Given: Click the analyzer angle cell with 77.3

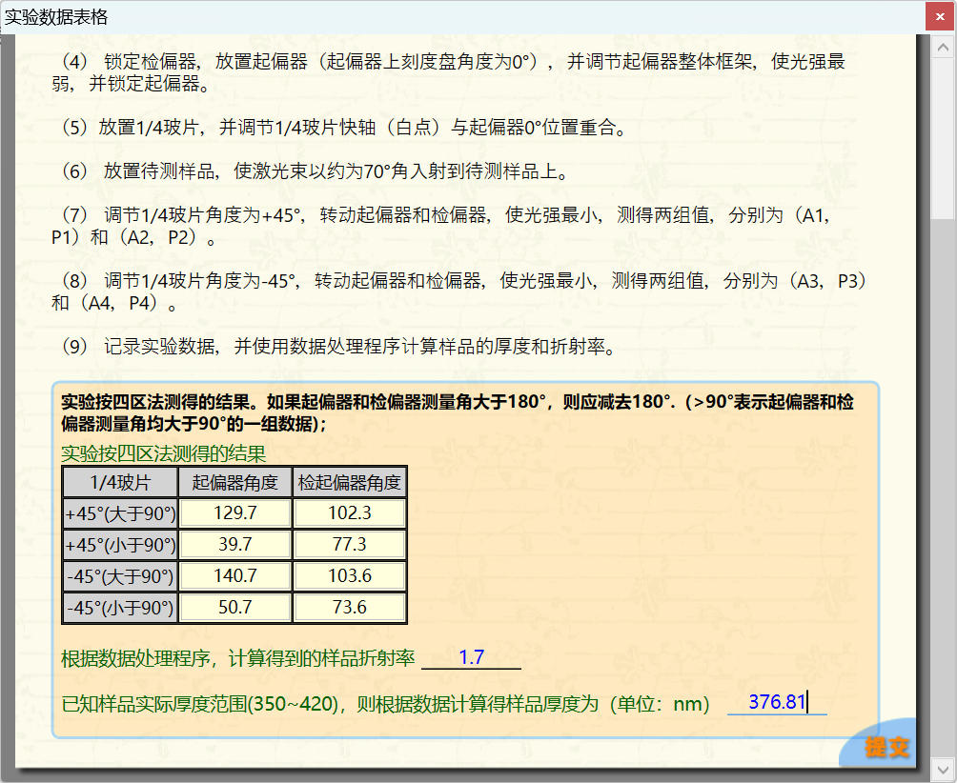Looking at the screenshot, I should point(349,545).
